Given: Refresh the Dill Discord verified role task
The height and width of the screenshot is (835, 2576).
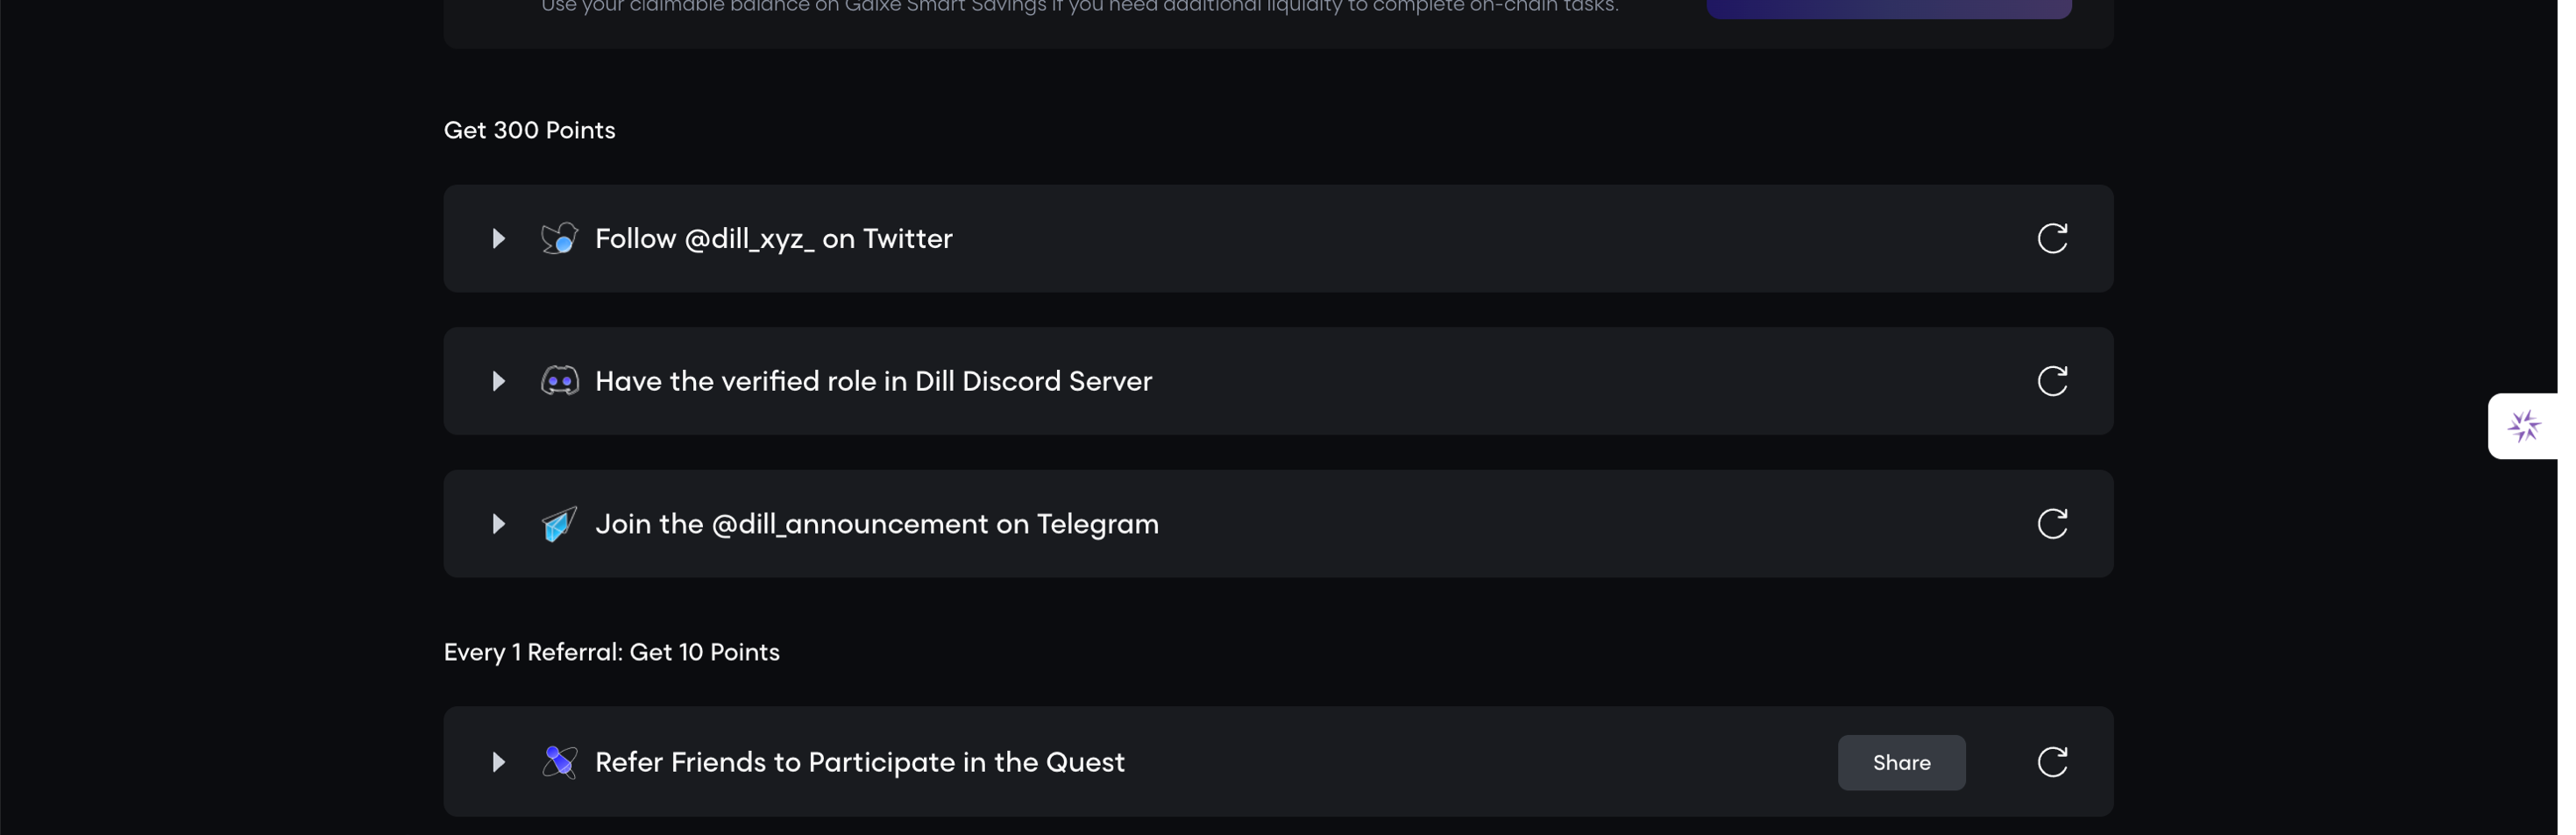Looking at the screenshot, I should pos(2052,381).
